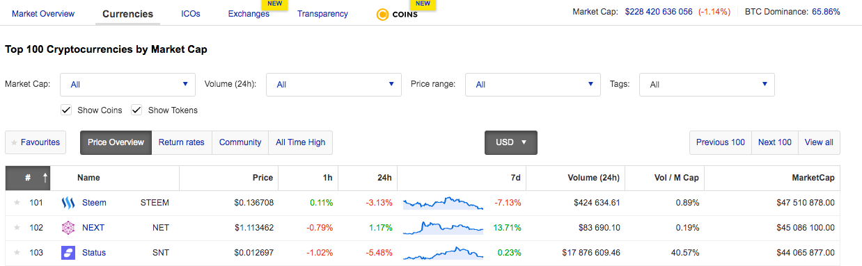This screenshot has width=862, height=266.
Task: Sort by rank using the arrow icon
Action: [45, 178]
